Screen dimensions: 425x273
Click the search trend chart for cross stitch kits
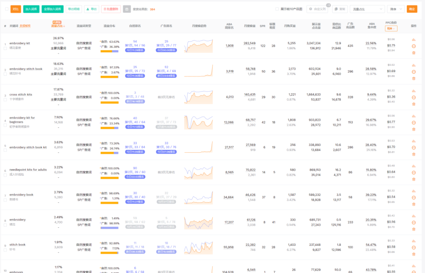[x=198, y=97]
